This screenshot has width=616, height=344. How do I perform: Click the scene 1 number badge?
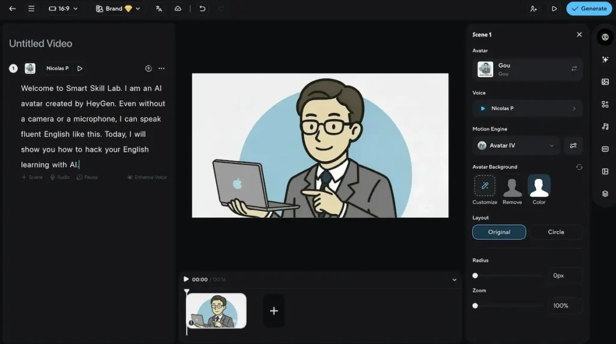click(13, 69)
